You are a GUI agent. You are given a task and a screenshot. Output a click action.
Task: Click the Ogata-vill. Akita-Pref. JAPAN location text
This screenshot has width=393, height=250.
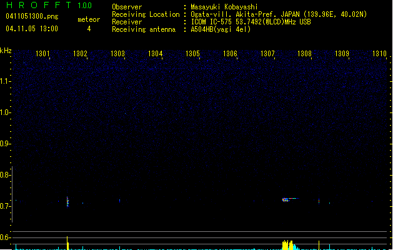click(279, 14)
